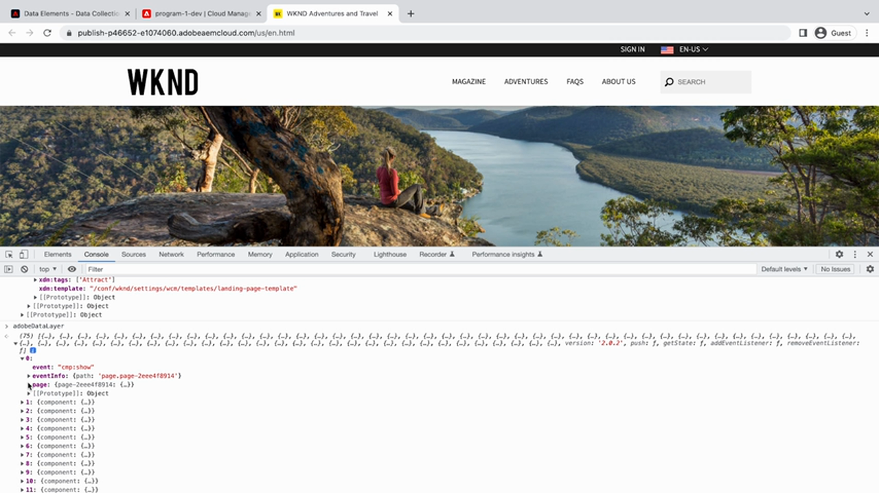This screenshot has width=879, height=493.
Task: Open the Sources DevTools tab
Action: 134,254
